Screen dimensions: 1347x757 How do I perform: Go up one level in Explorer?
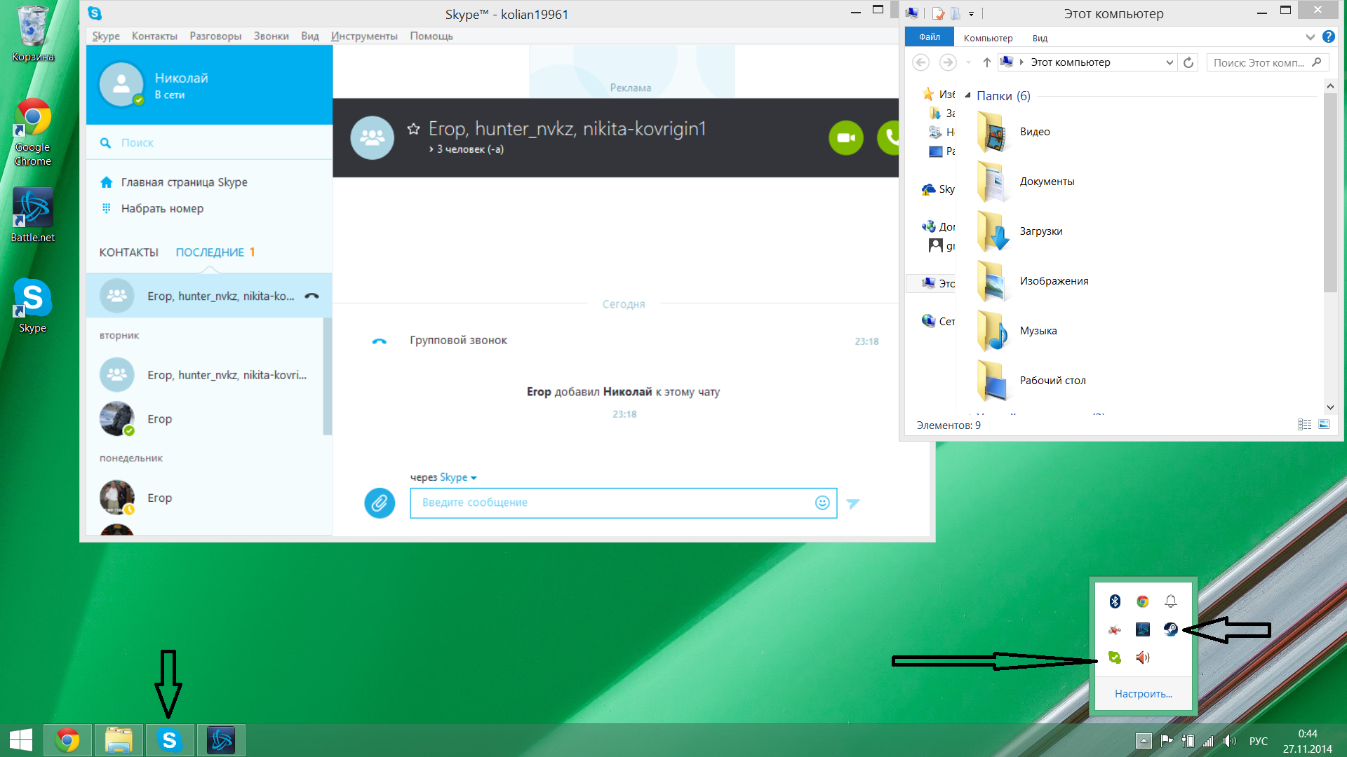click(986, 62)
